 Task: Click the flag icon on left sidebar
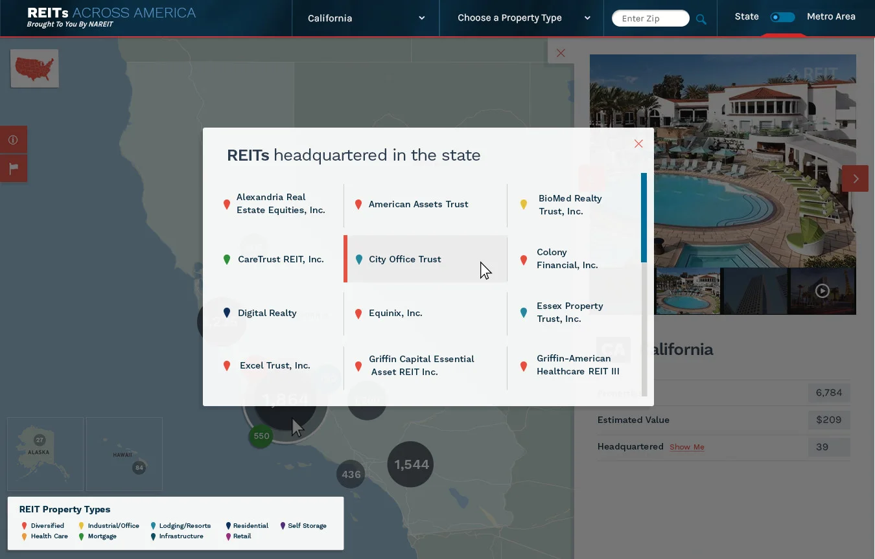[x=13, y=168]
